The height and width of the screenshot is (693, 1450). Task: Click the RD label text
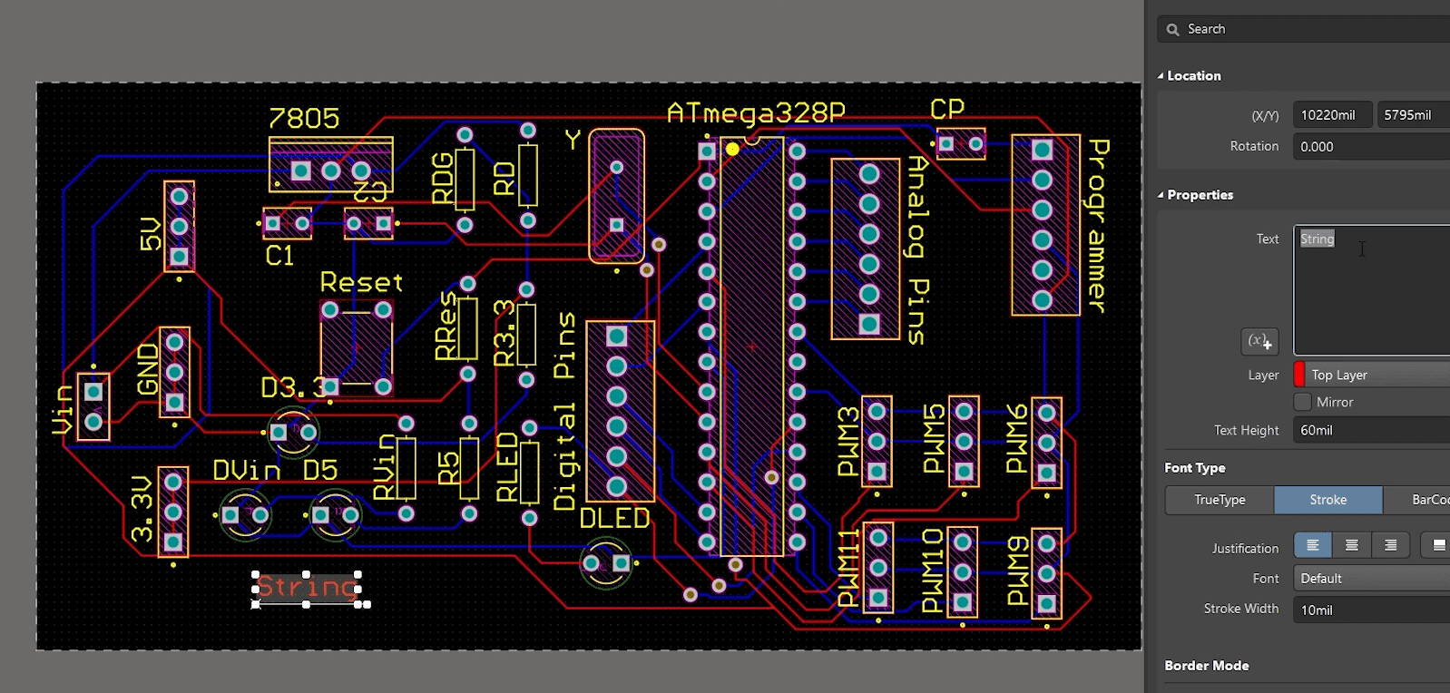point(505,179)
